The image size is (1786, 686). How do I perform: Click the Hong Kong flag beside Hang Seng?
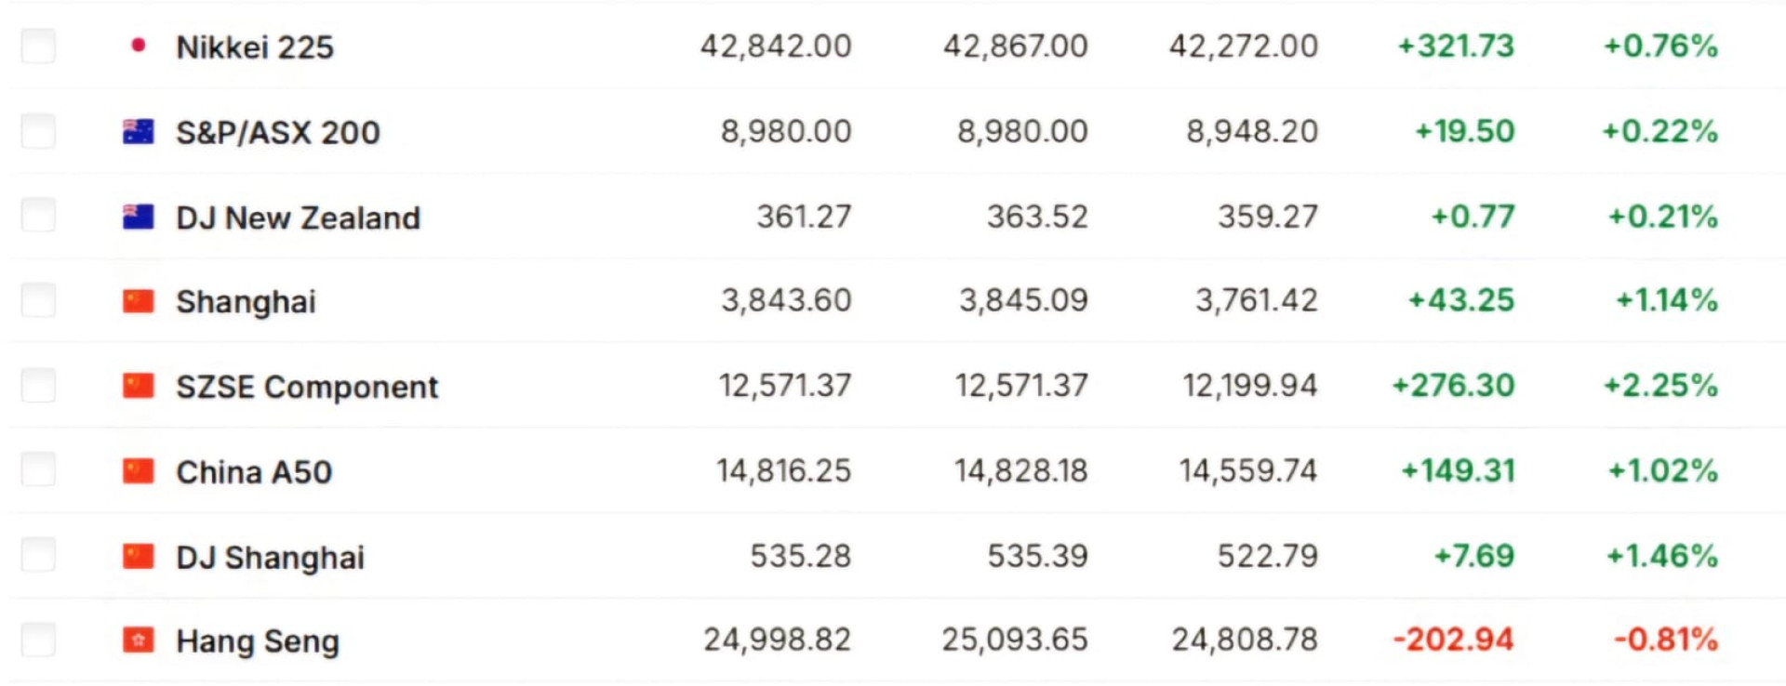[139, 640]
